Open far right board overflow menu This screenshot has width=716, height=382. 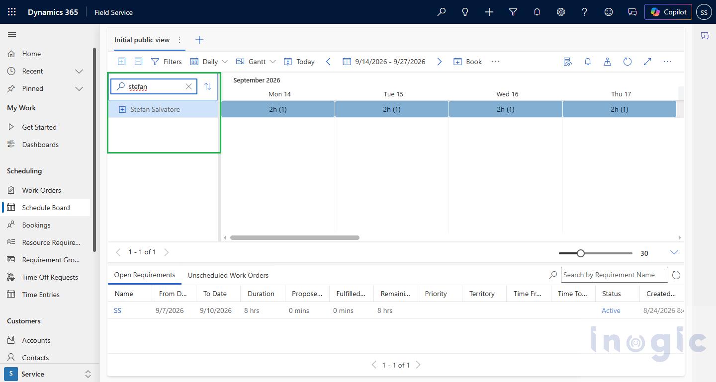[667, 62]
